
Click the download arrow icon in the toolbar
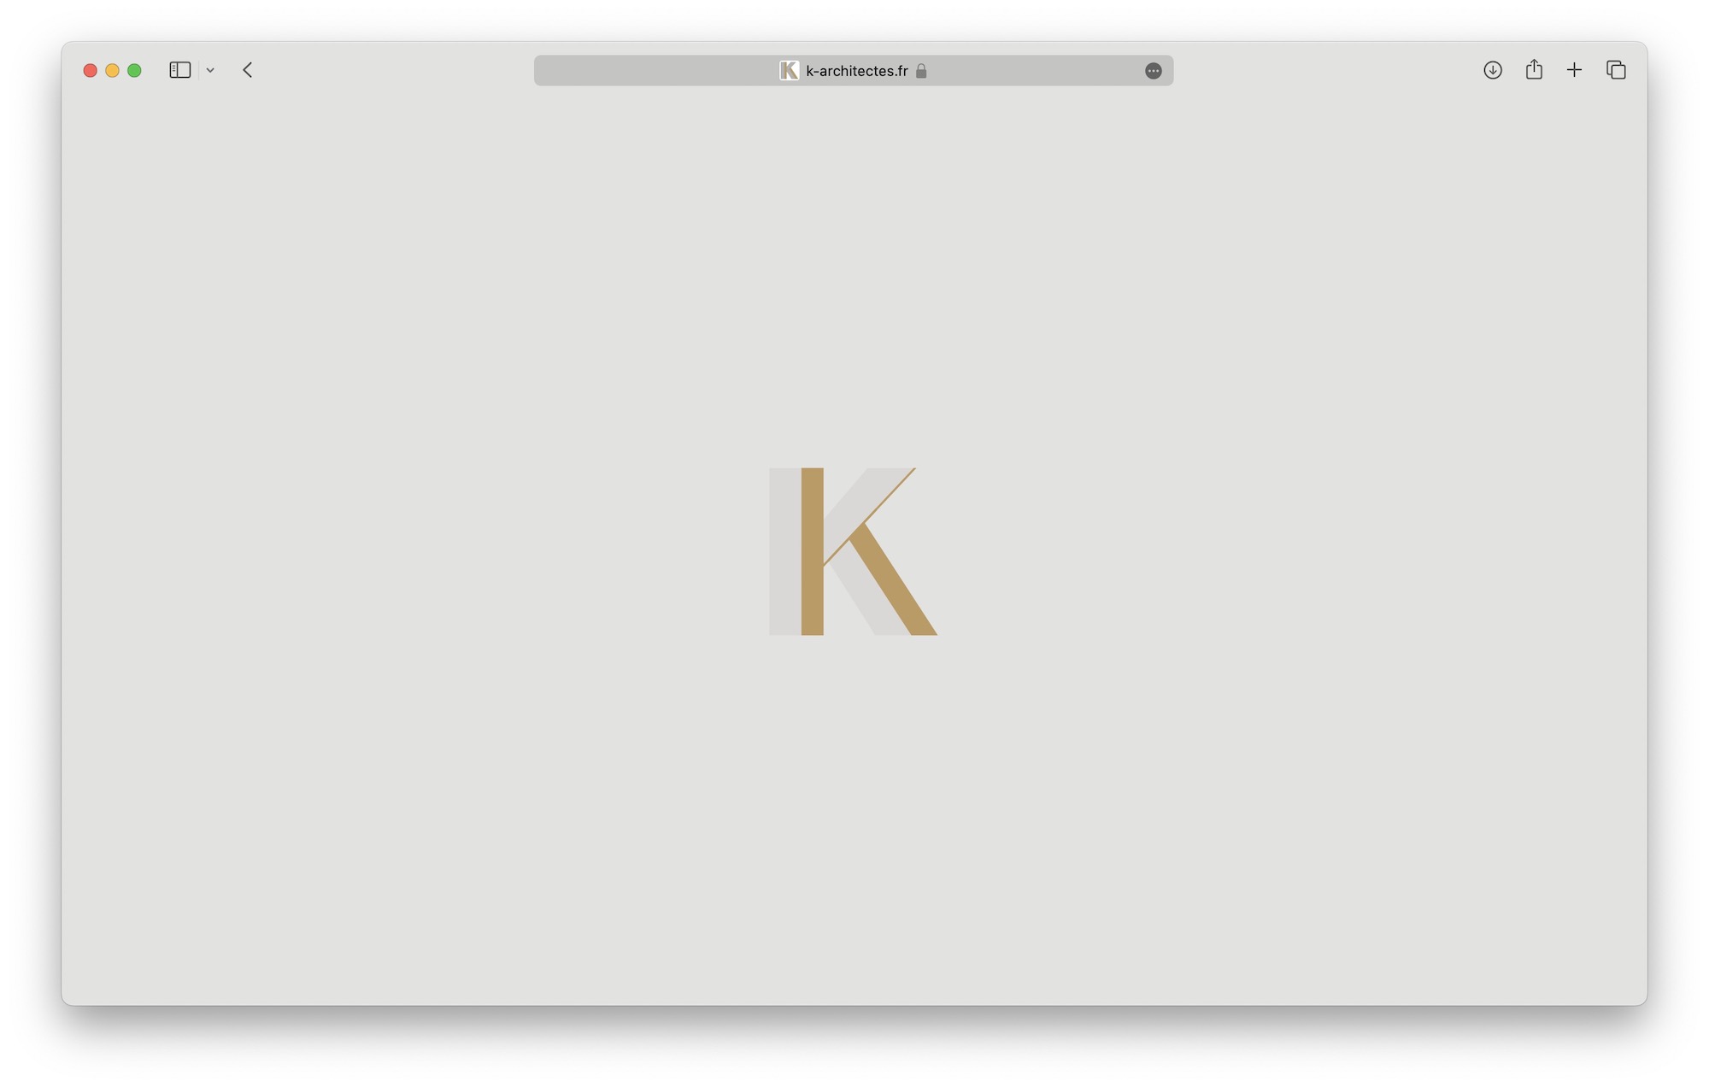click(x=1492, y=70)
